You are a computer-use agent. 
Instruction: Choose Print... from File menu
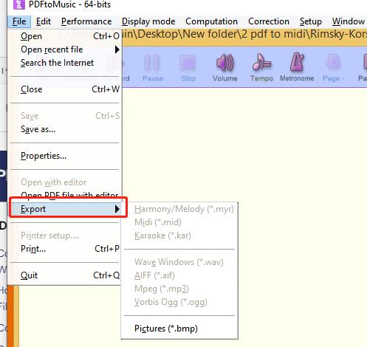pyautogui.click(x=65, y=249)
